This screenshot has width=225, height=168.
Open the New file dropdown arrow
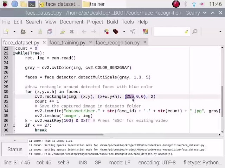[14, 31]
